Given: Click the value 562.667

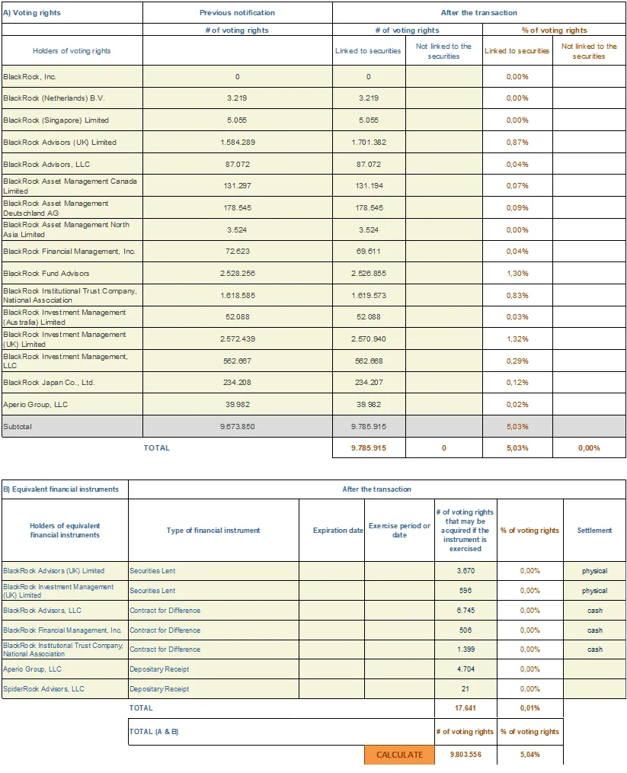Looking at the screenshot, I should pos(238,361).
